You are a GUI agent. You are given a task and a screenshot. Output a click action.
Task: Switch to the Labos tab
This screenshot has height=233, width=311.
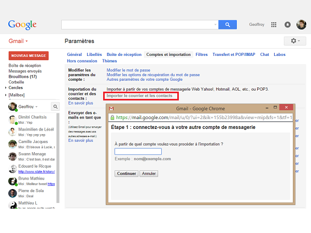[279, 54]
